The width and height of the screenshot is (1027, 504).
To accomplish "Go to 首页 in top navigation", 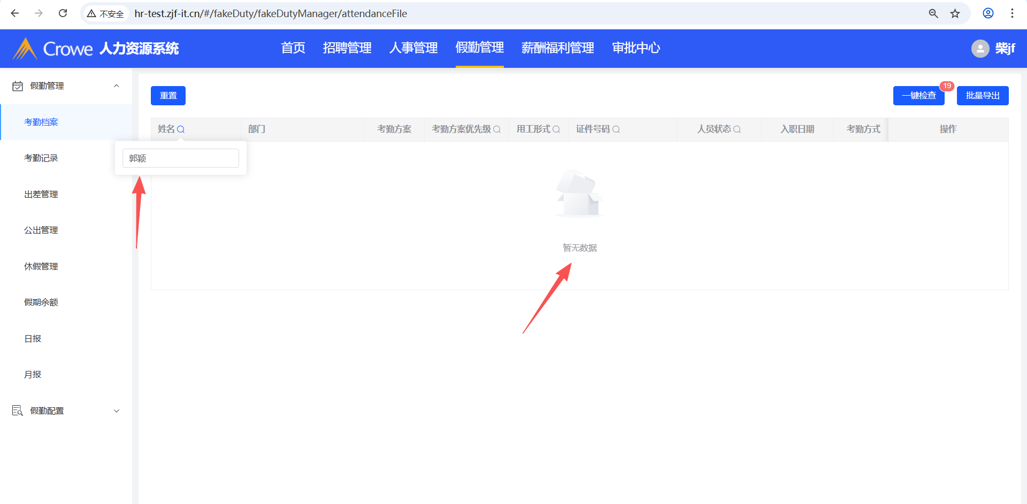I will pyautogui.click(x=293, y=48).
